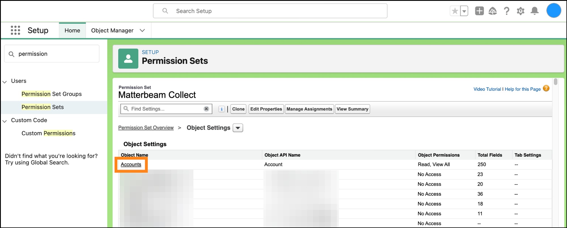567x228 pixels.
Task: Click the Search Setup magnifier icon
Action: (x=165, y=11)
